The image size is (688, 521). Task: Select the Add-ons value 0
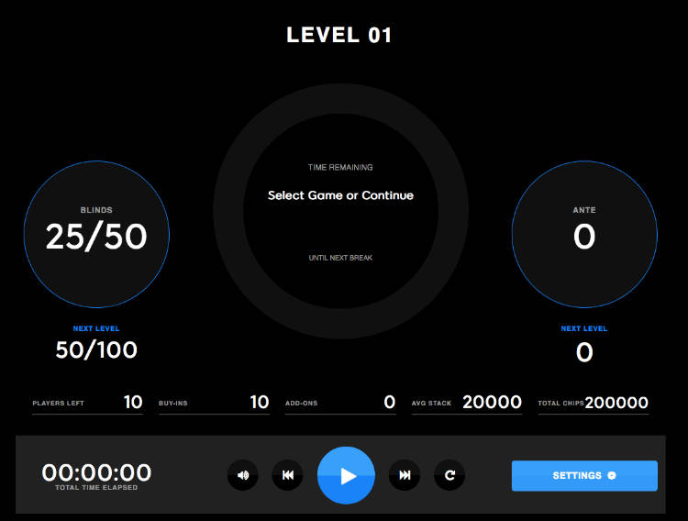(x=390, y=402)
